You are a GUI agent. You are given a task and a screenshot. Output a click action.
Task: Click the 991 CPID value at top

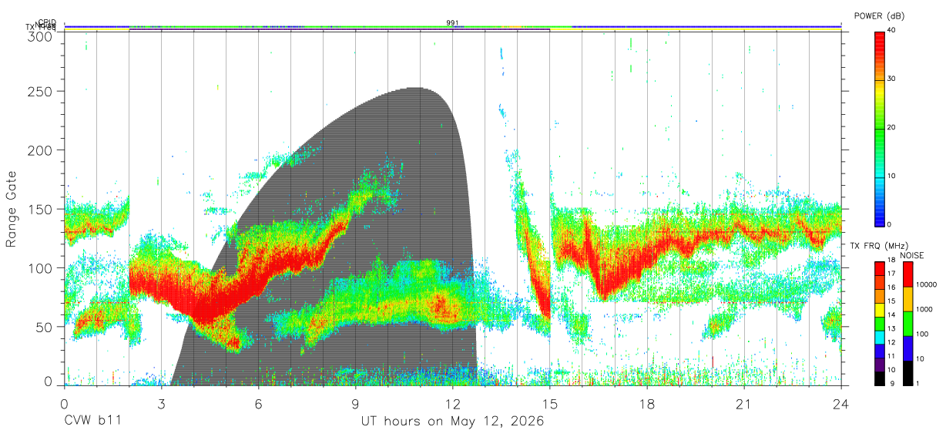pos(453,22)
